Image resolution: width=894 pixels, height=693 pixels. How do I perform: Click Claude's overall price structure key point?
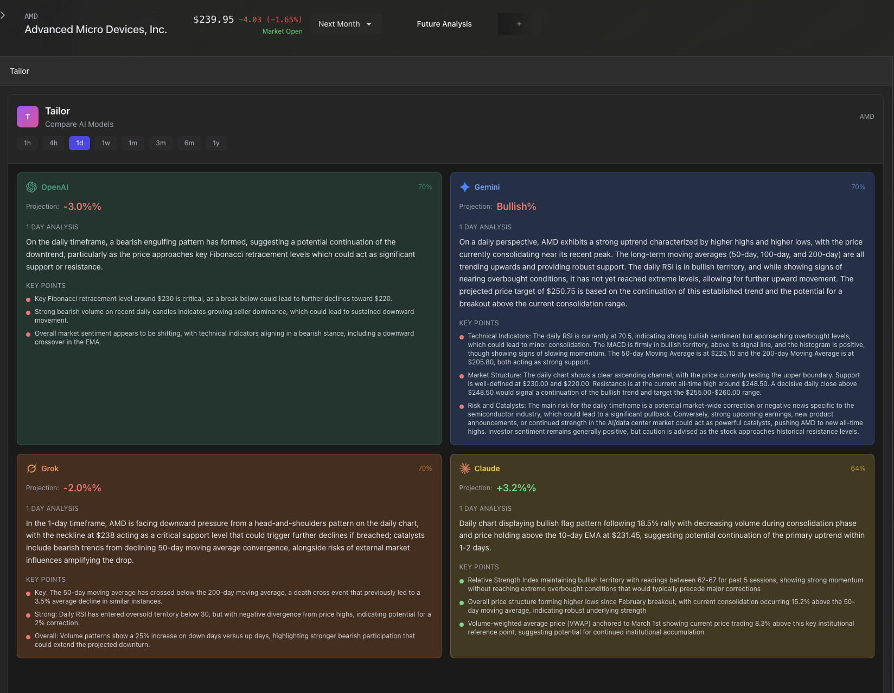pyautogui.click(x=661, y=606)
